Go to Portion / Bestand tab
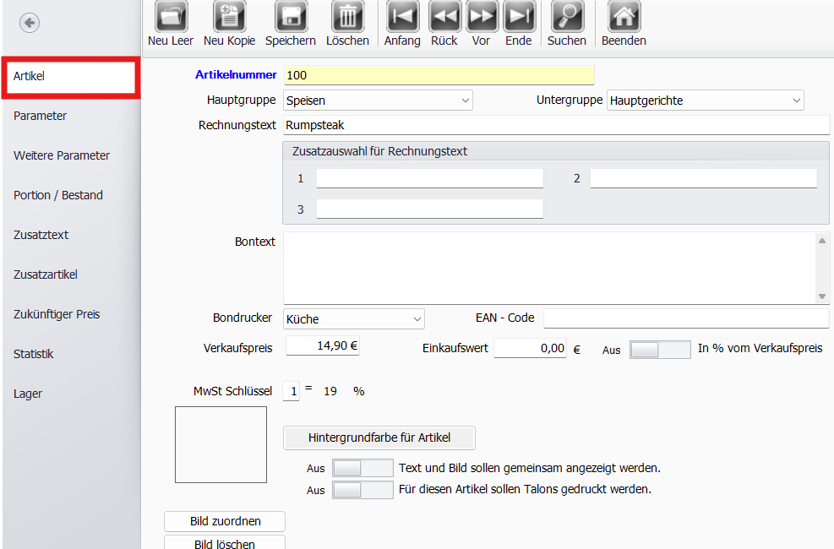 [71, 196]
